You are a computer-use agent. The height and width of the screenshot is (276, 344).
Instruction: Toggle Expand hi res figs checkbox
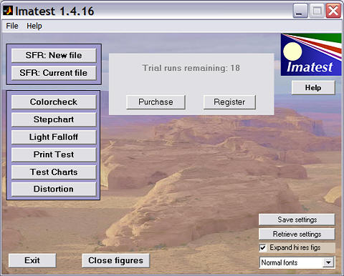(x=263, y=248)
